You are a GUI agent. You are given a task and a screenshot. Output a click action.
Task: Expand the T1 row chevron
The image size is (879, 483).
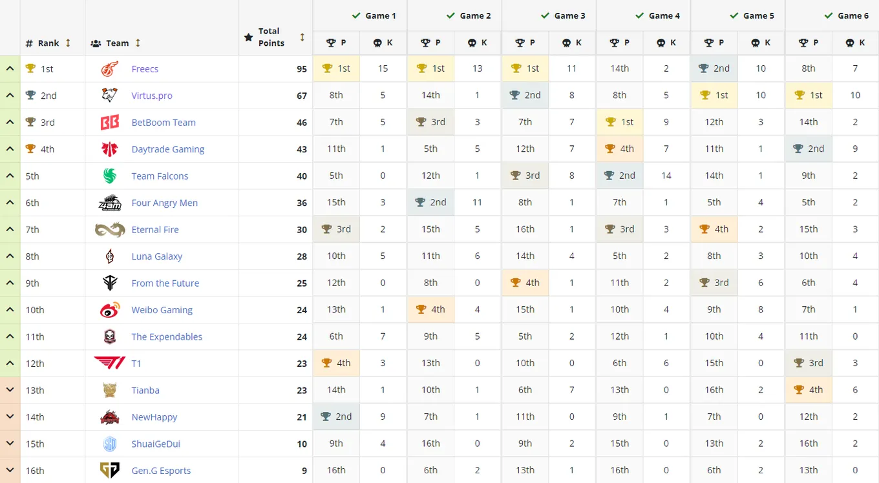click(x=10, y=364)
